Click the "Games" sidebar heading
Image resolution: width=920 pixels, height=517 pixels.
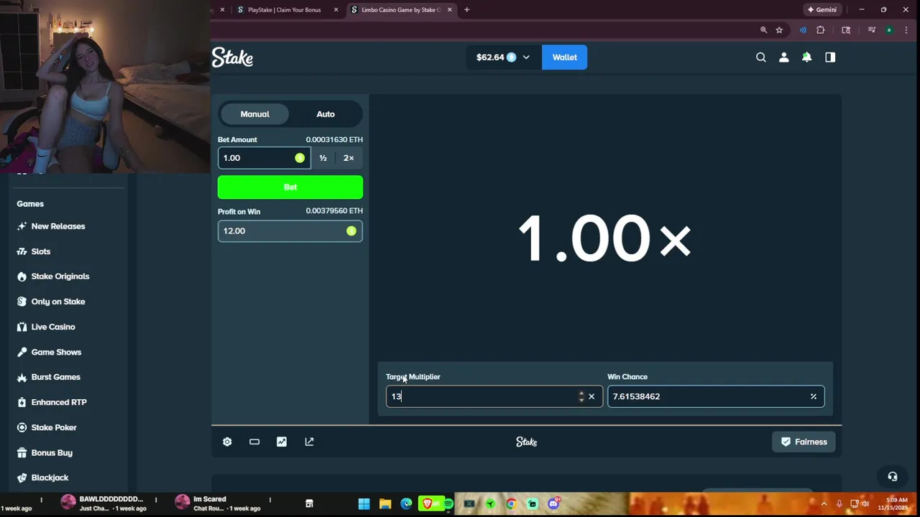click(30, 204)
